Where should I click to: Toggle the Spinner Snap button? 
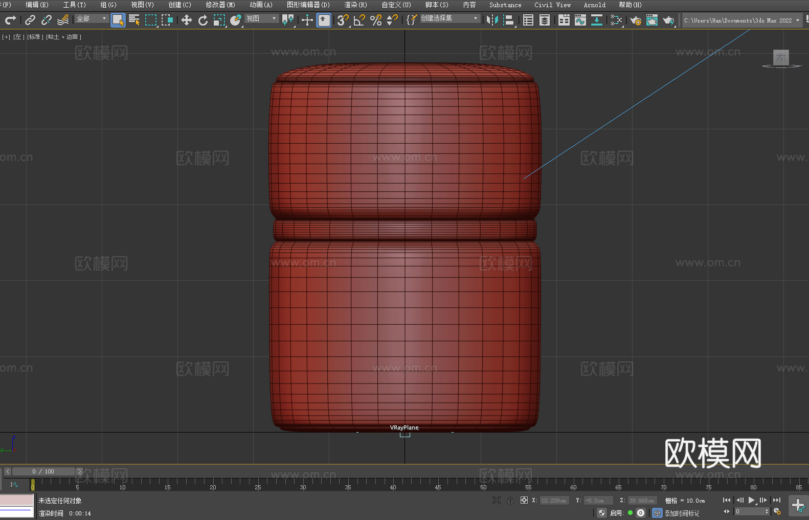[392, 20]
